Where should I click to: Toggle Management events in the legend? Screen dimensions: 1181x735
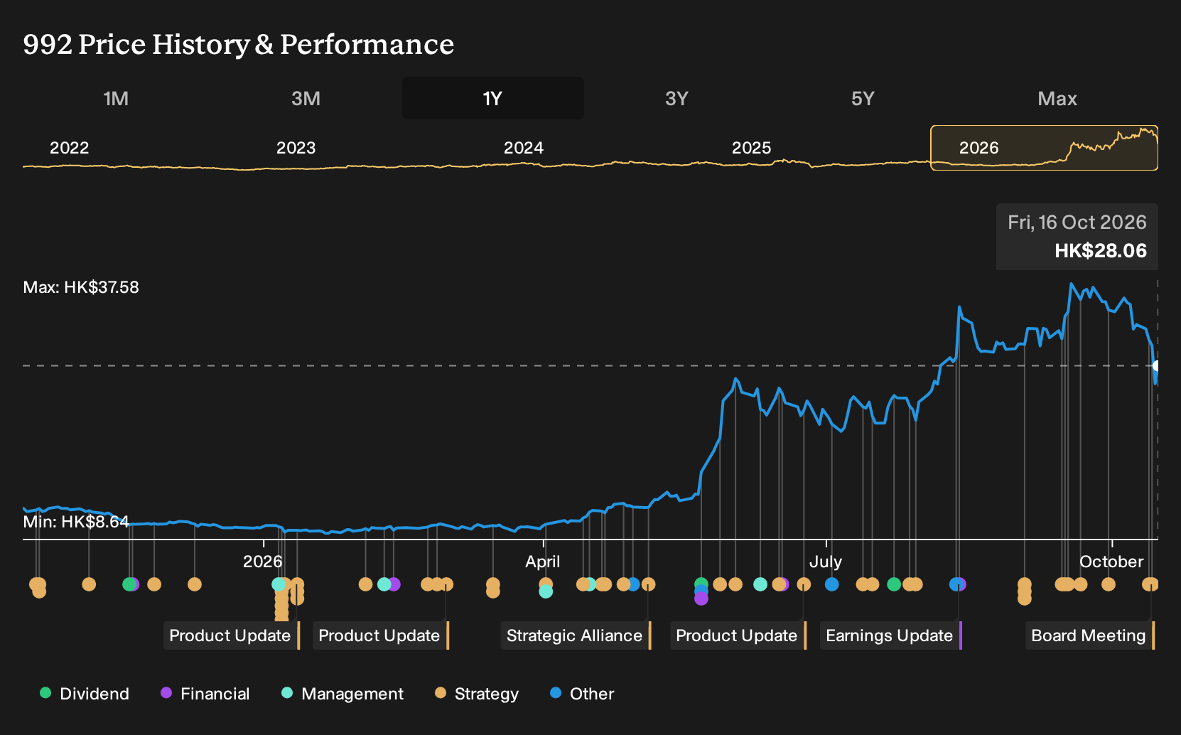click(343, 694)
